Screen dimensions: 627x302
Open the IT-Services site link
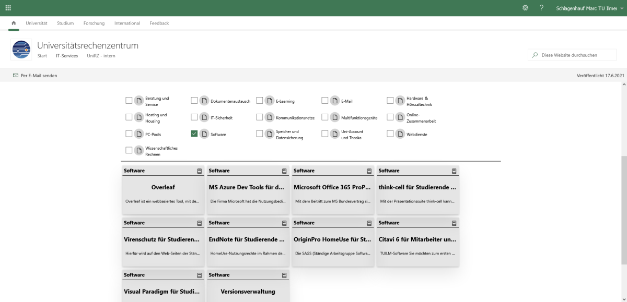click(x=67, y=56)
